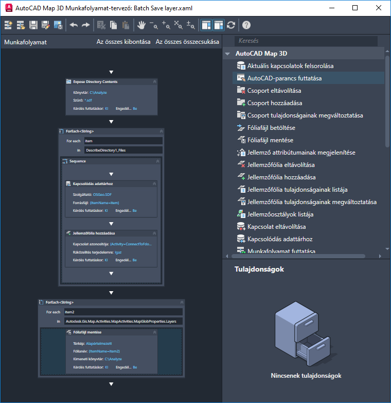
Task: Click the Fóliafájl mentése list icon
Action: (241, 140)
